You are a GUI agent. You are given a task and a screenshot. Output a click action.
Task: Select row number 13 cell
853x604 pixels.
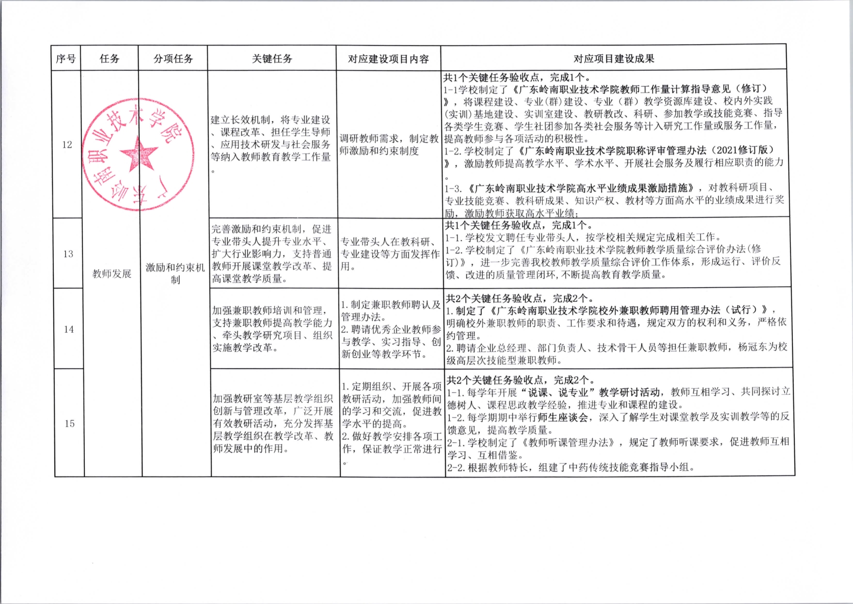coord(68,253)
